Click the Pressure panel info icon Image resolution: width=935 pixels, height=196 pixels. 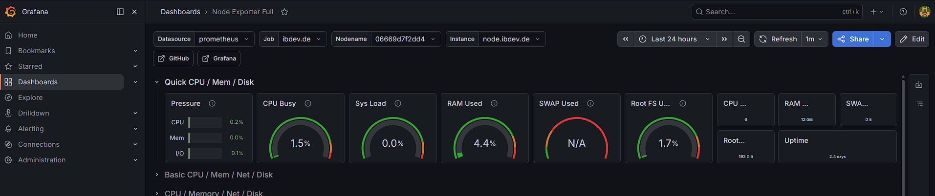tap(212, 103)
